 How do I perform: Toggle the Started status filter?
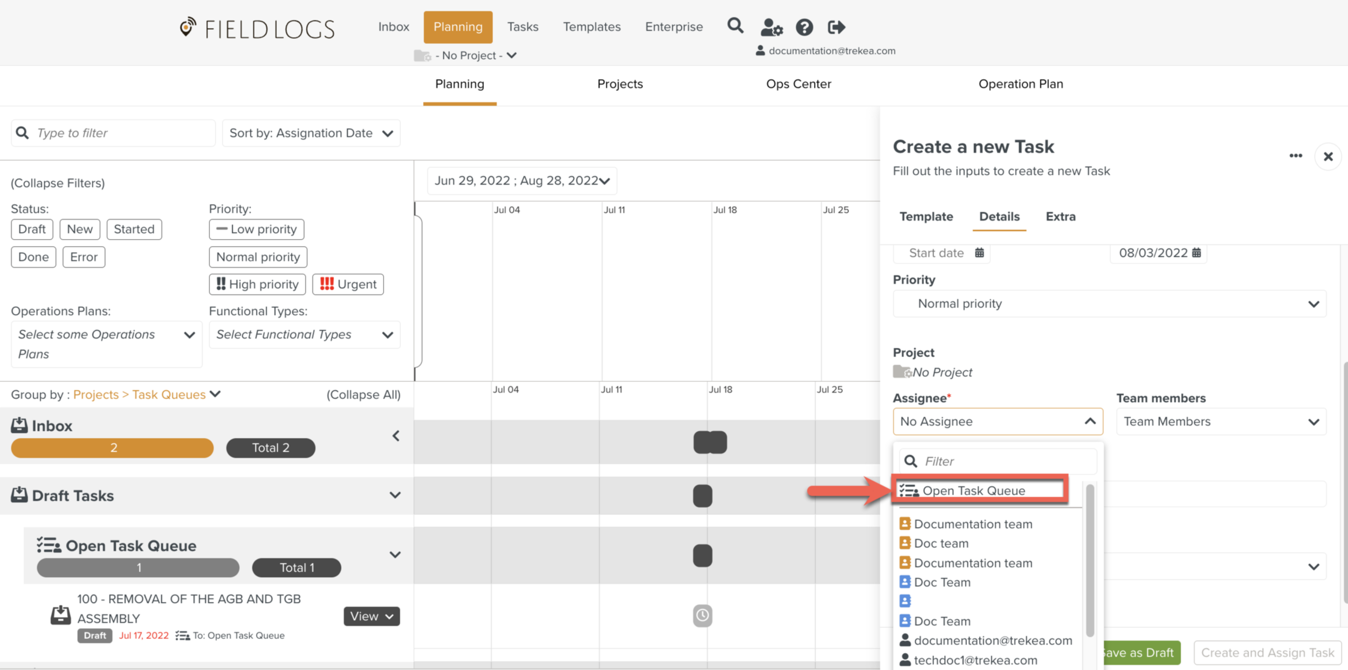(134, 229)
